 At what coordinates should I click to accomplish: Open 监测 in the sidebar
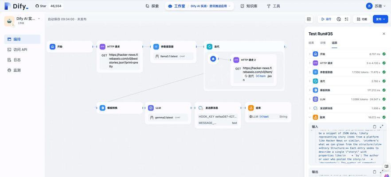[22, 70]
